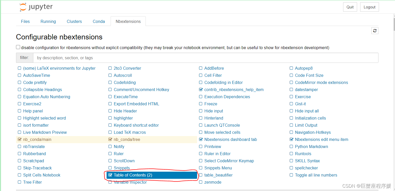Toggle the disable configuration compatibility checkbox
The width and height of the screenshot is (395, 191).
tap(18, 47)
